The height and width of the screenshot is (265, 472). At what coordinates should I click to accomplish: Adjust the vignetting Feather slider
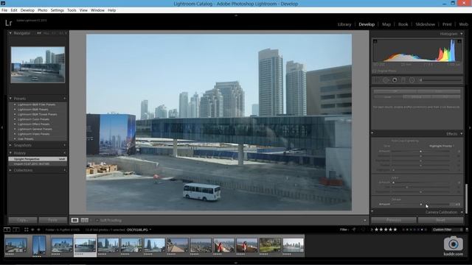tap(421, 166)
